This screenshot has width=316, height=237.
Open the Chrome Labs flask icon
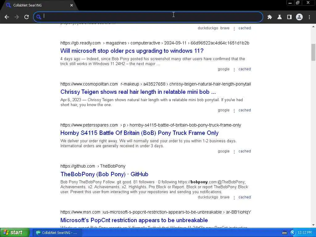[280, 17]
